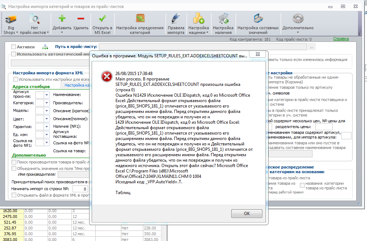Open the Категория column dropdown
This screenshot has width=367, height=241.
(x=47, y=103)
